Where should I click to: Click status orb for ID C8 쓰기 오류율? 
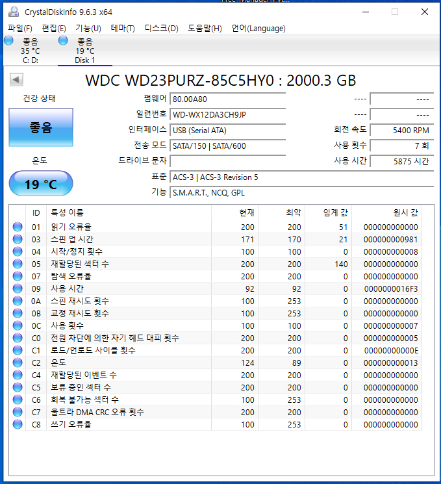[x=18, y=424]
